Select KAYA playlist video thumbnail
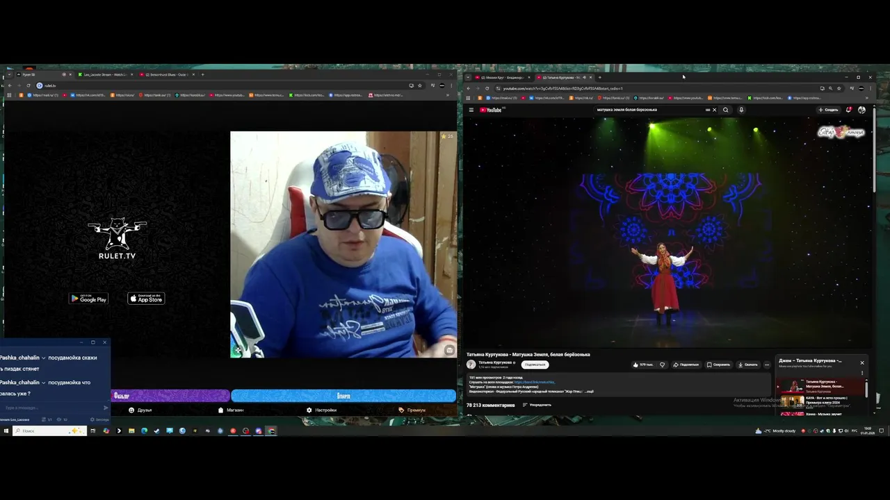This screenshot has height=500, width=890. 793,401
